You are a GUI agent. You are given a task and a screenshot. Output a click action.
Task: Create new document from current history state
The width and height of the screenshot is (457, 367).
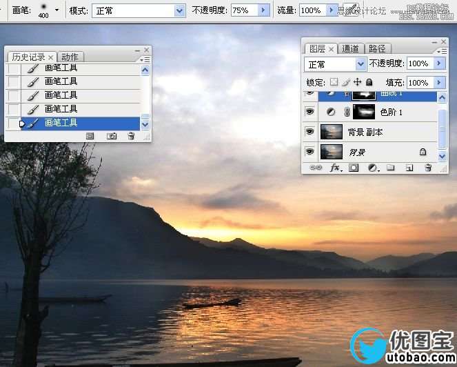pyautogui.click(x=90, y=136)
